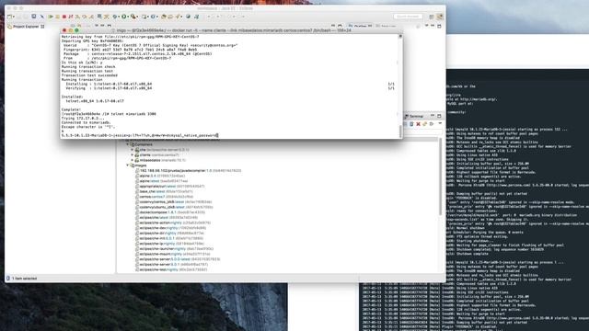This screenshot has height=331, width=589.
Task: Expand the che container node
Action: tap(133, 150)
